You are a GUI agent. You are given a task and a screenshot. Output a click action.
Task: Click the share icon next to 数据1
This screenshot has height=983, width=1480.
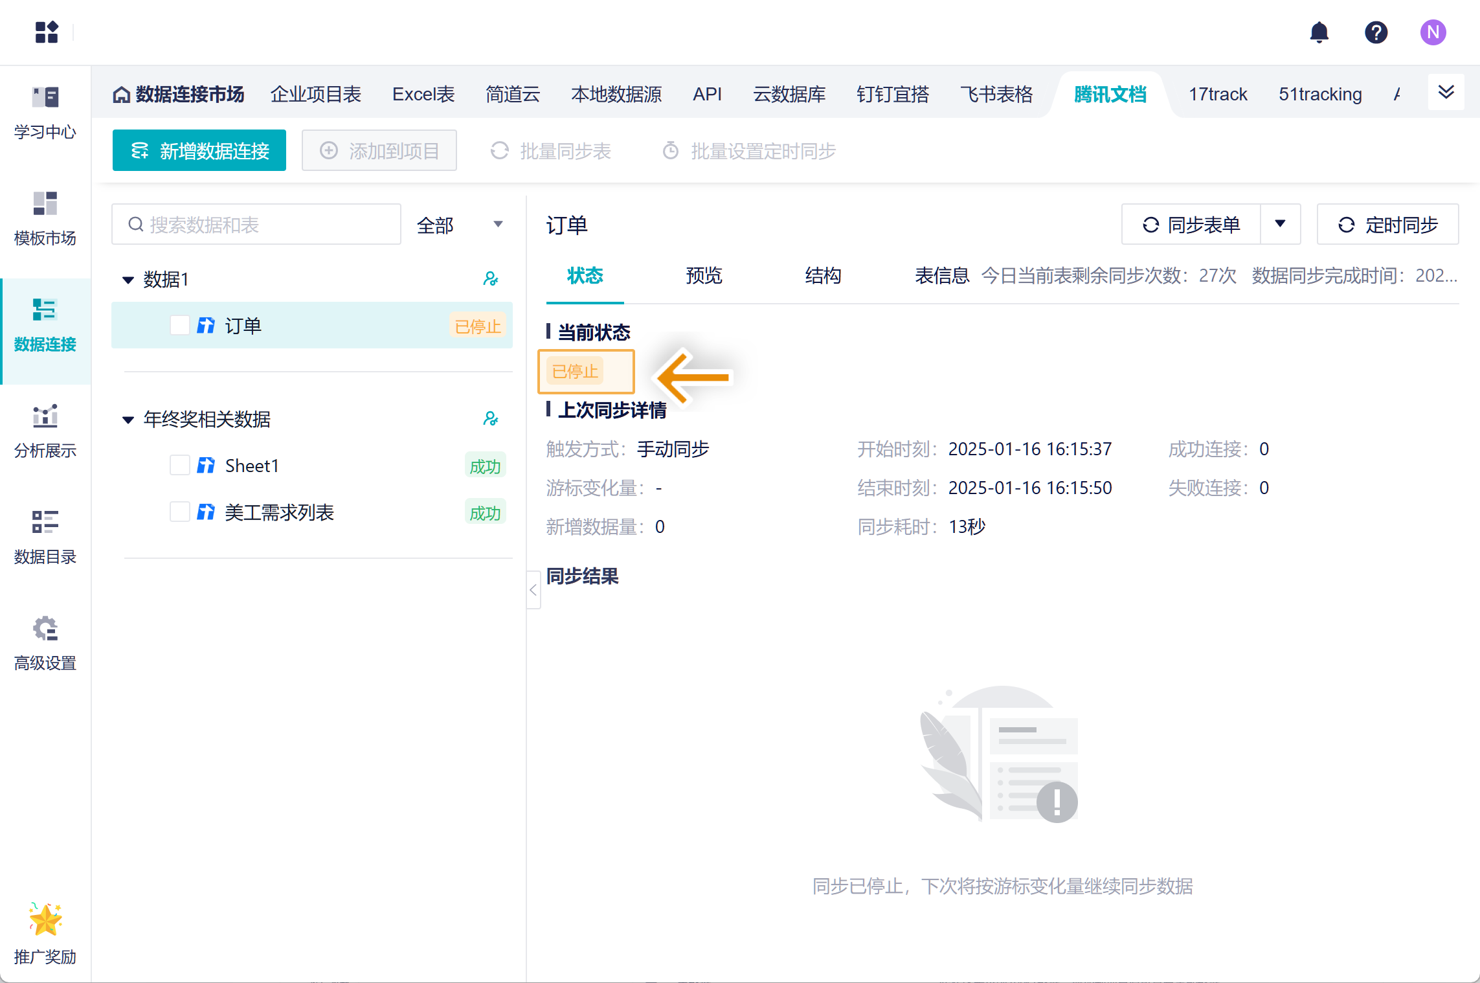coord(491,279)
